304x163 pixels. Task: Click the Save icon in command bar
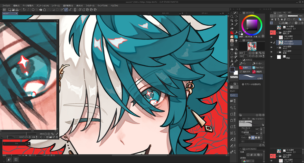pyautogui.click(x=17, y=10)
